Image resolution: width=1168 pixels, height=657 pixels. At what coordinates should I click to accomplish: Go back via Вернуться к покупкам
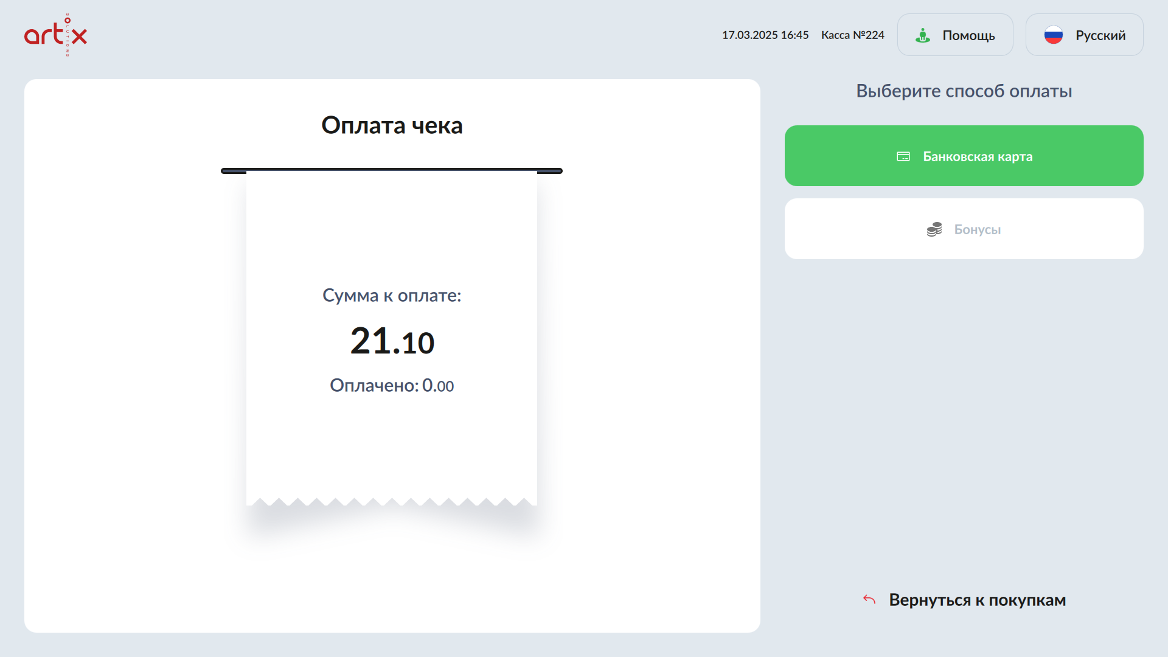click(x=977, y=600)
